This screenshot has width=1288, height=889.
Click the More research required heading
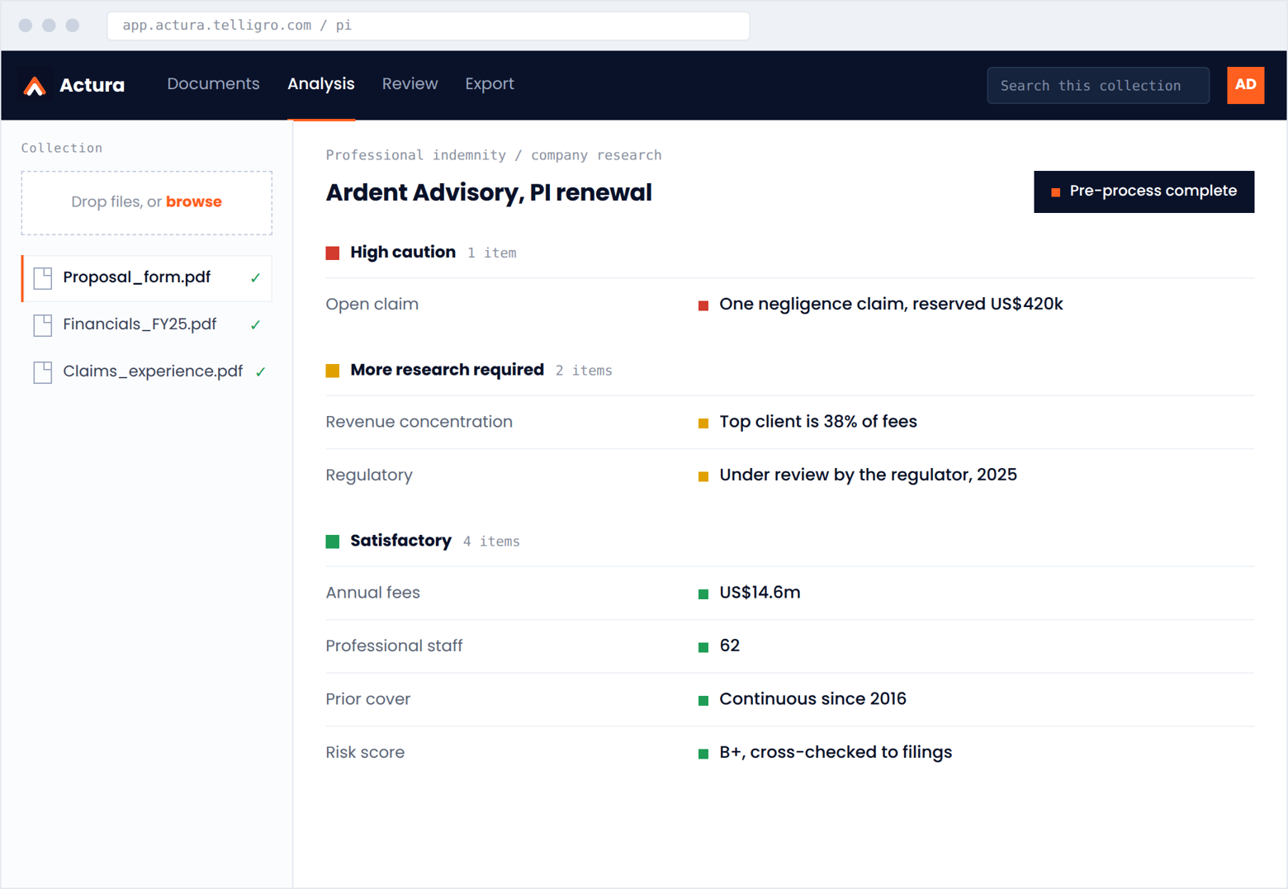point(447,370)
